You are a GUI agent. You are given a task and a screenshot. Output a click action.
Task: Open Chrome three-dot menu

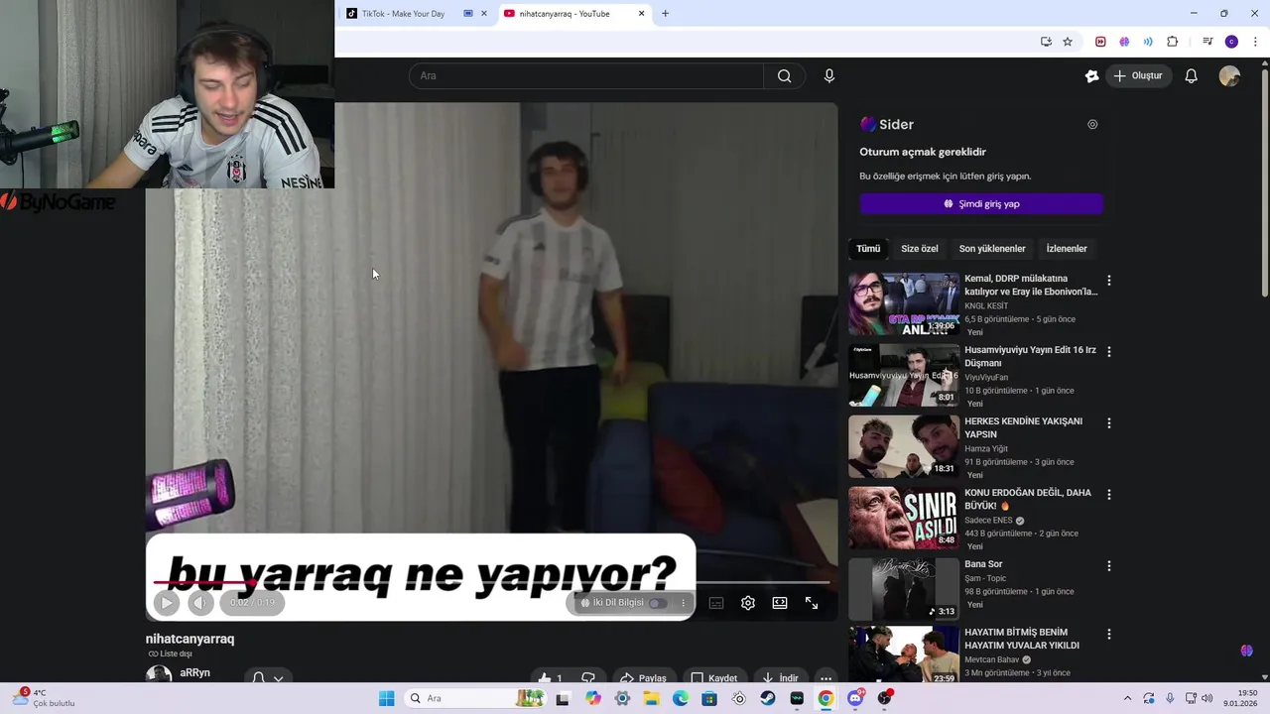tap(1255, 42)
